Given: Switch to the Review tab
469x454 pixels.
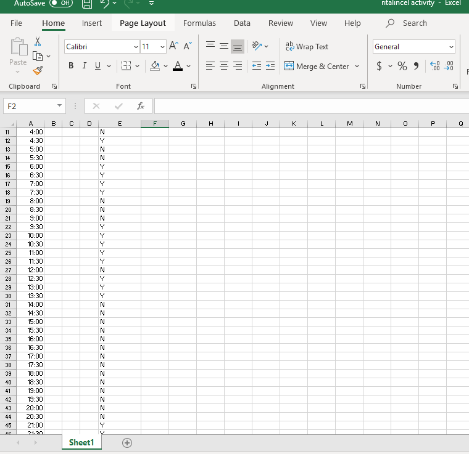Looking at the screenshot, I should [x=281, y=23].
